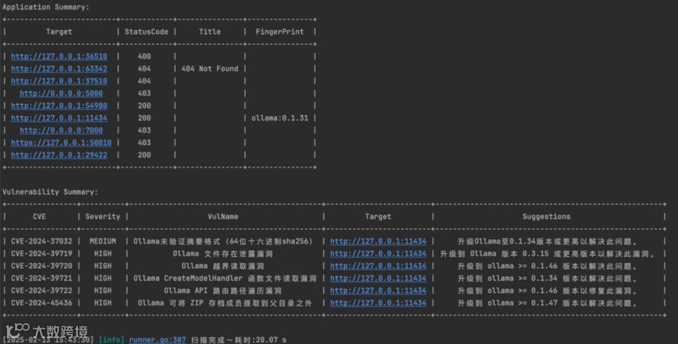
Task: Select the suggestion mentioning version 0.1.47
Action: (x=547, y=303)
